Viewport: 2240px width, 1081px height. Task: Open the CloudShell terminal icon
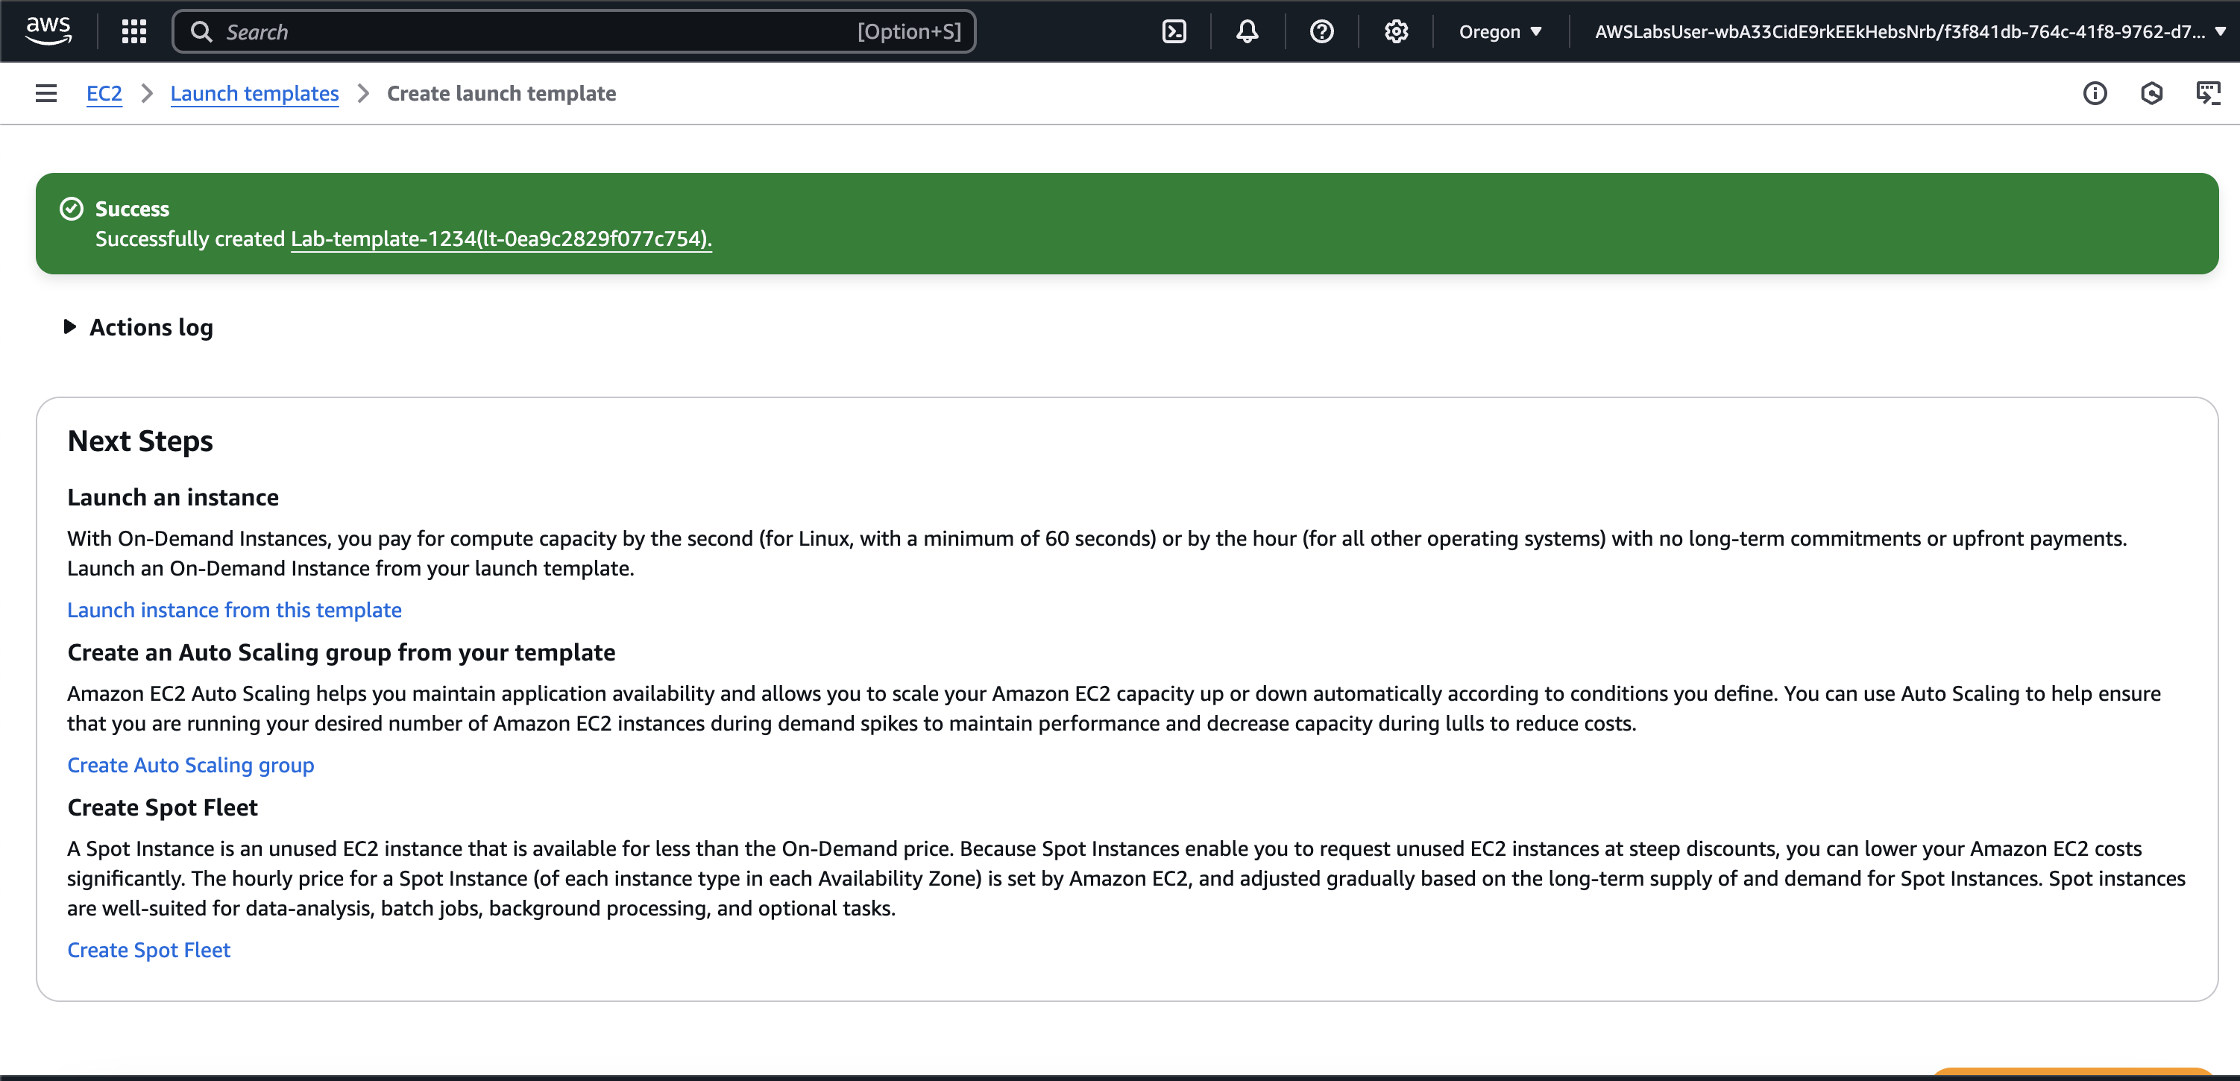(1174, 31)
